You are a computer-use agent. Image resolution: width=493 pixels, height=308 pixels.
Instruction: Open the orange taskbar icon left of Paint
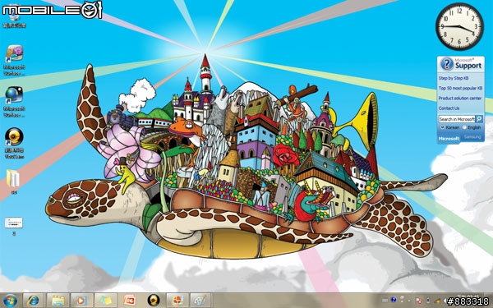(177, 301)
